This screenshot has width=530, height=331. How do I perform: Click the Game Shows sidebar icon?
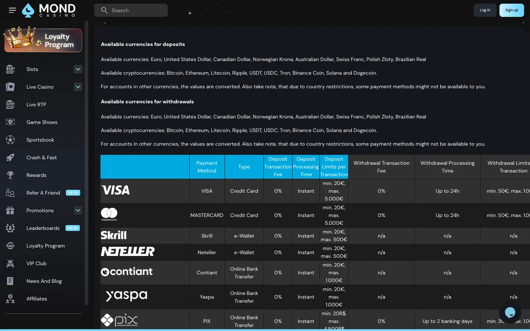pyautogui.click(x=10, y=122)
